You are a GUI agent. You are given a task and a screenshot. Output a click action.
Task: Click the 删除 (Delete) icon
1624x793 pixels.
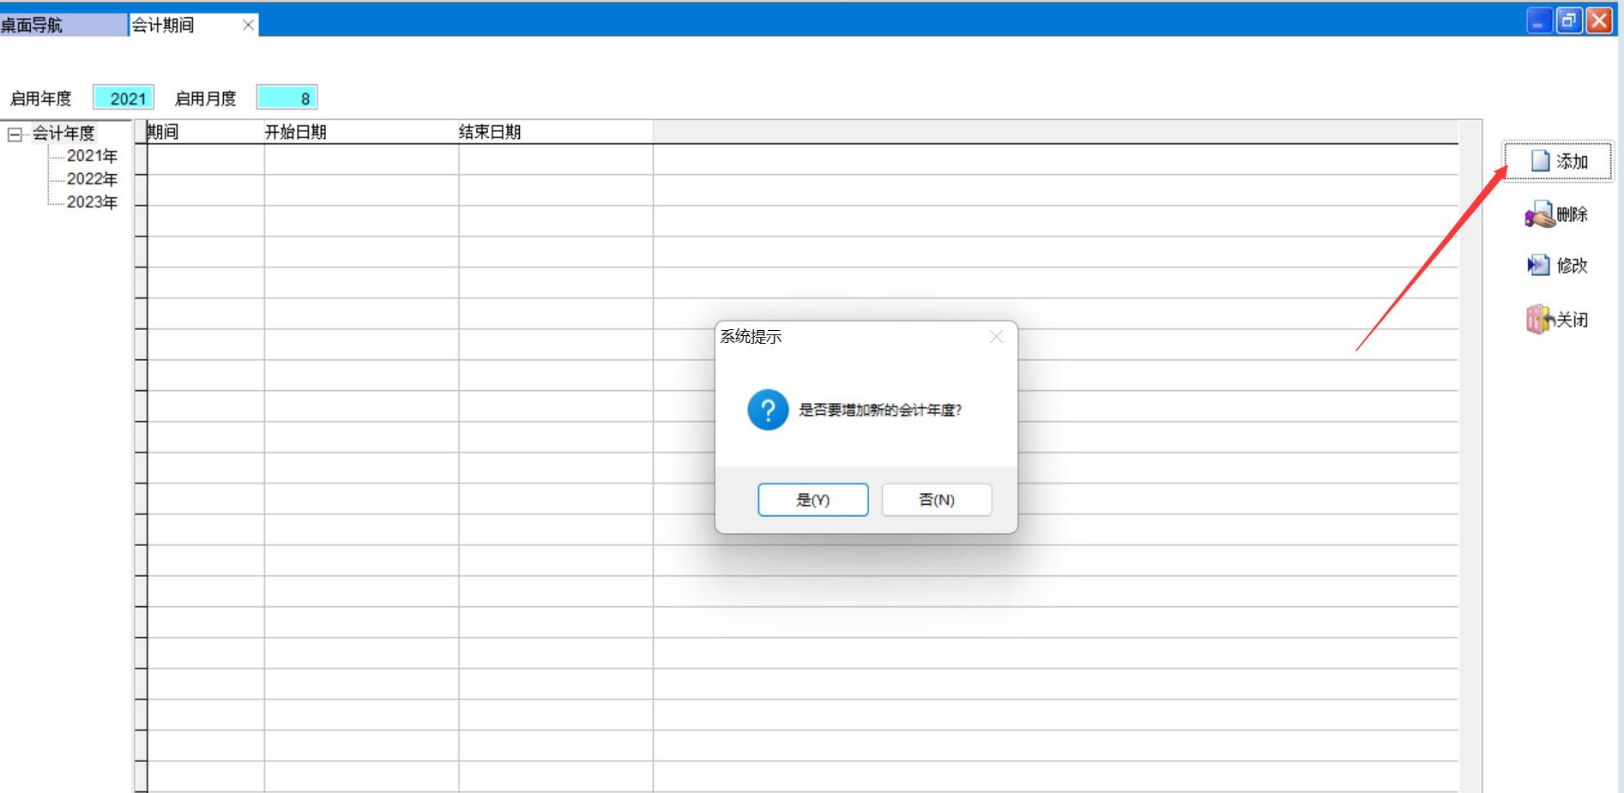[x=1539, y=214]
